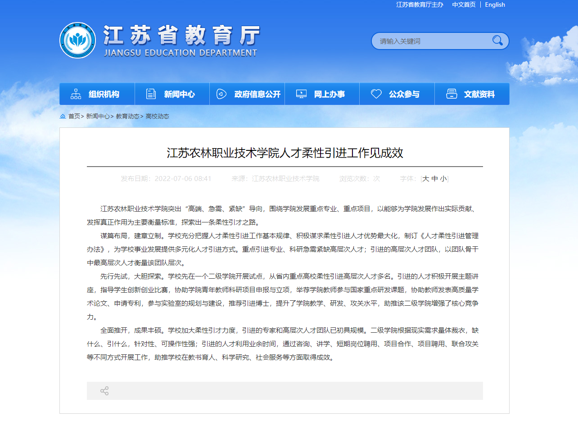
Task: Open the 网上办事 menu item
Action: (329, 94)
